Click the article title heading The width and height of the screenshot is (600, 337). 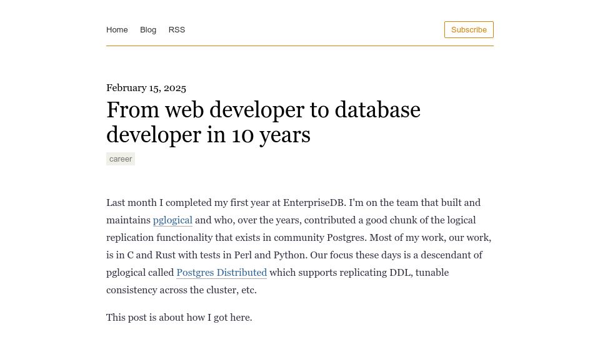coord(263,122)
